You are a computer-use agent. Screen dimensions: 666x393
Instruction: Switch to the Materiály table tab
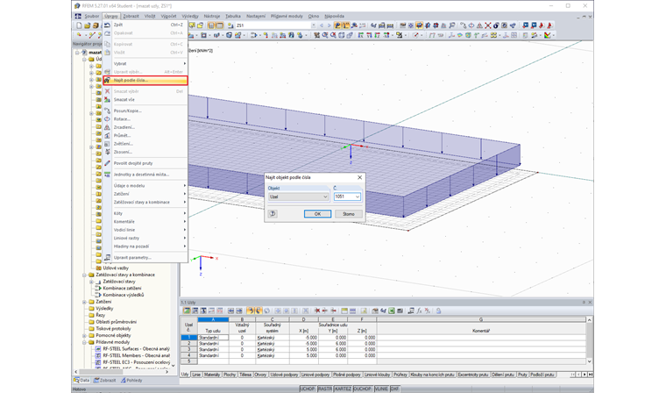(x=212, y=375)
